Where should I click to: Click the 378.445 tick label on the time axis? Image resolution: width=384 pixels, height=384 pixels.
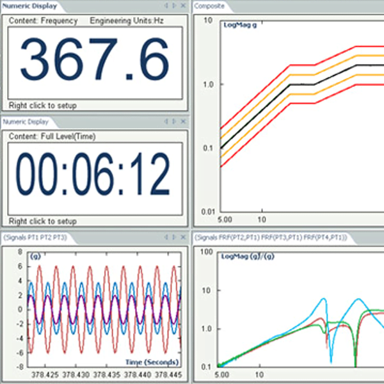[168, 374]
